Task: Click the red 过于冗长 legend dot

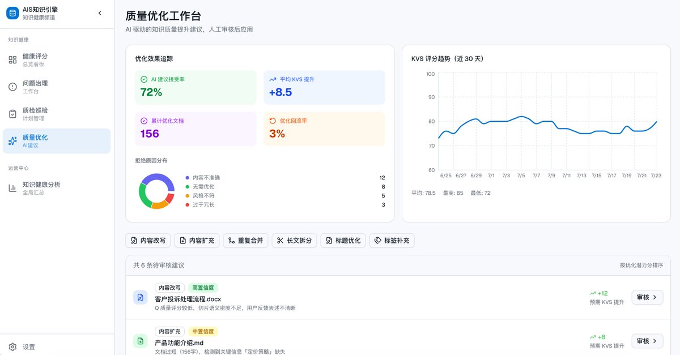Action: click(187, 205)
